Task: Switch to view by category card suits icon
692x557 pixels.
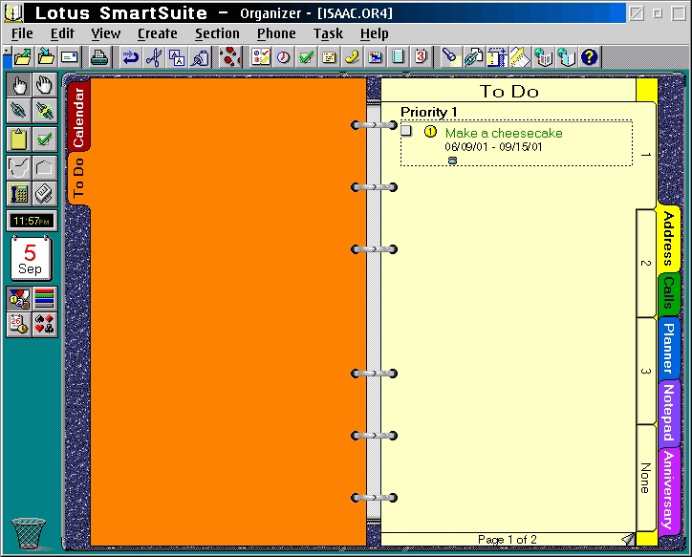Action: click(x=45, y=325)
